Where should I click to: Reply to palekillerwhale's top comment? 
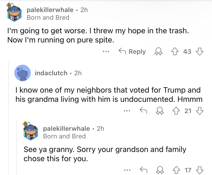point(132,51)
